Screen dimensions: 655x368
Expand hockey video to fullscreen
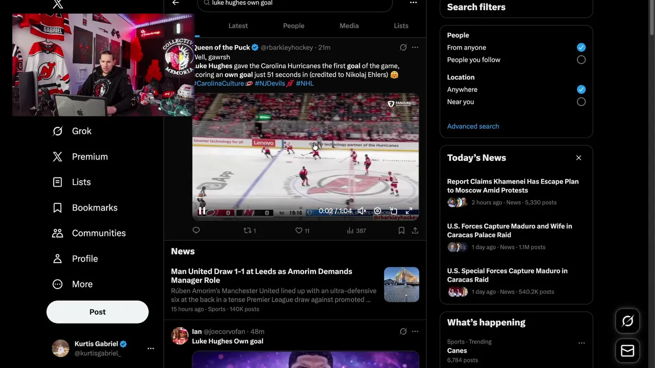point(409,211)
